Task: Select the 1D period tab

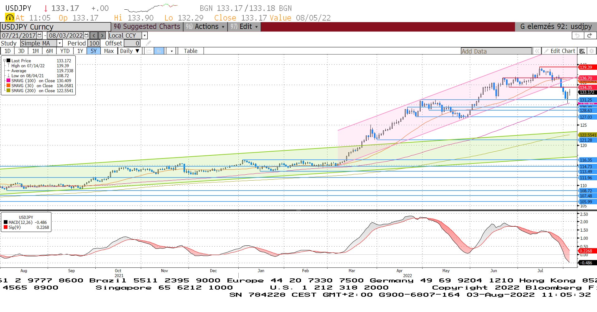Action: pos(7,51)
